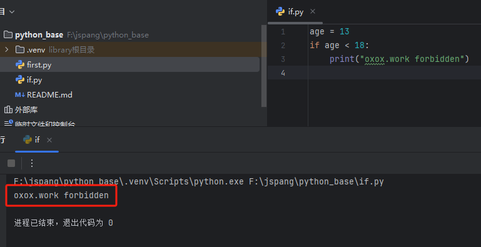This screenshot has height=247, width=481.
Task: Select the python_base project root
Action: pos(39,34)
